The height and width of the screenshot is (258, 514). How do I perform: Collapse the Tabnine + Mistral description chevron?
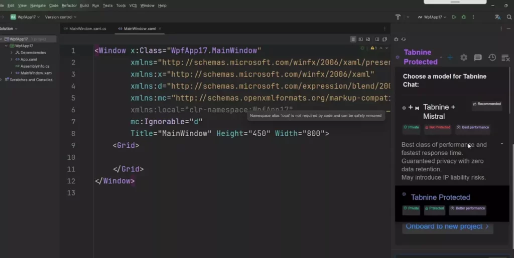click(x=502, y=144)
